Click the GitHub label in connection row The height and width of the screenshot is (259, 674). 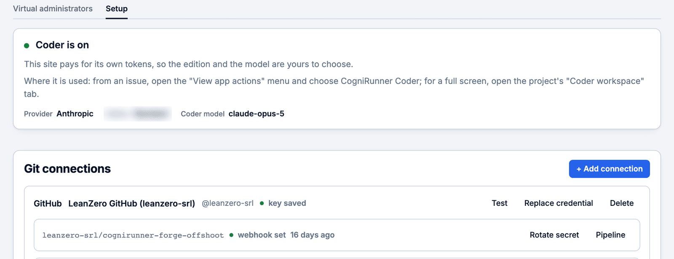pyautogui.click(x=48, y=203)
